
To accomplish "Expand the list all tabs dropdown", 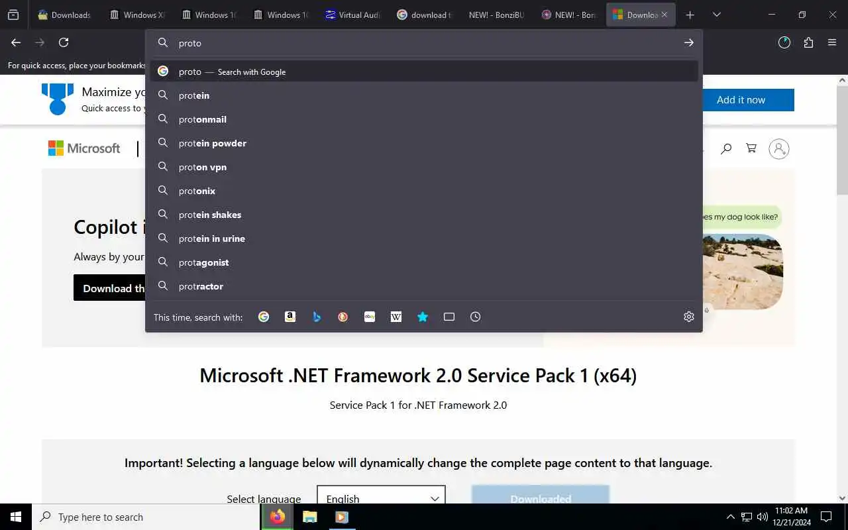I will (716, 15).
